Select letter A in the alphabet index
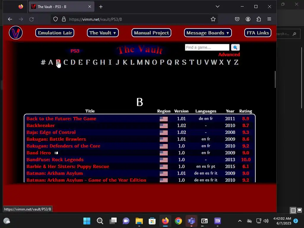 click(x=50, y=62)
